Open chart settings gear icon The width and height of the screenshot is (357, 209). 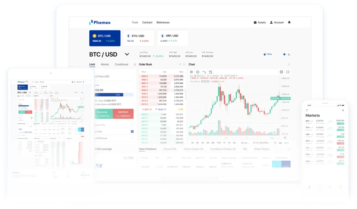coord(281,72)
